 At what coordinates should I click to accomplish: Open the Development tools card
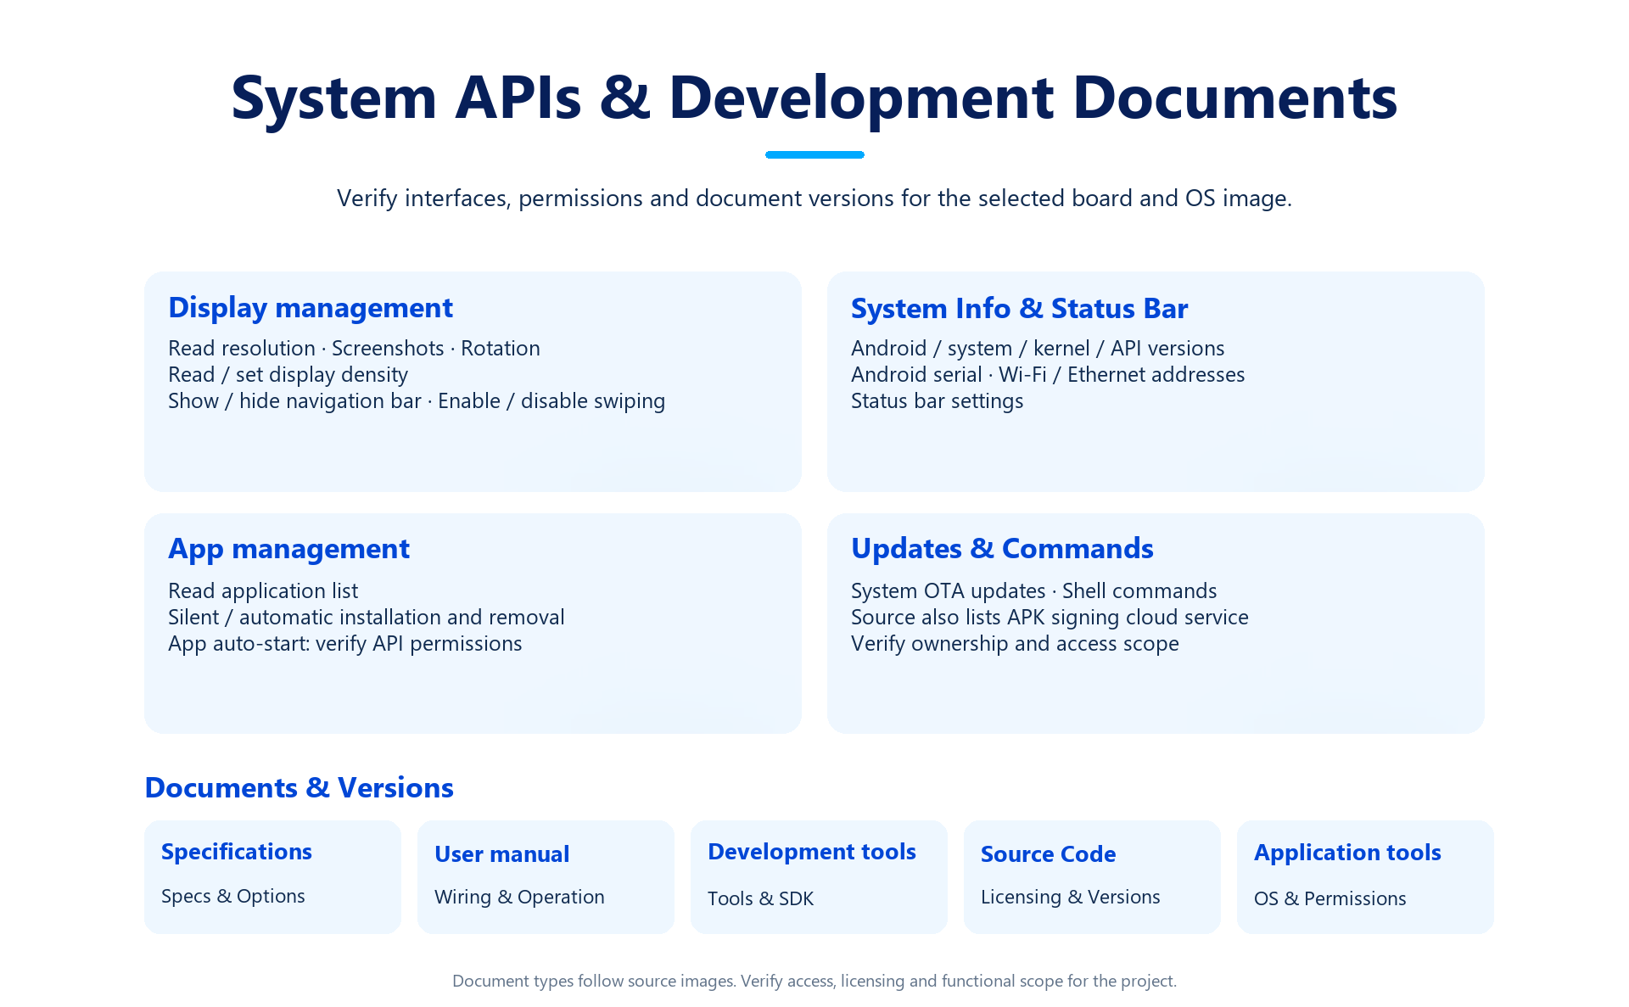coord(819,876)
